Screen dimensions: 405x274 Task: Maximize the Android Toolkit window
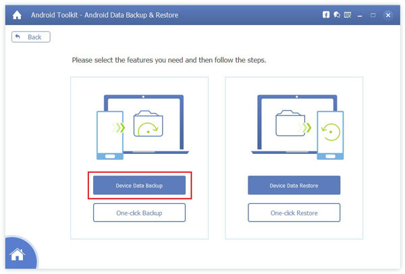pyautogui.click(x=373, y=16)
